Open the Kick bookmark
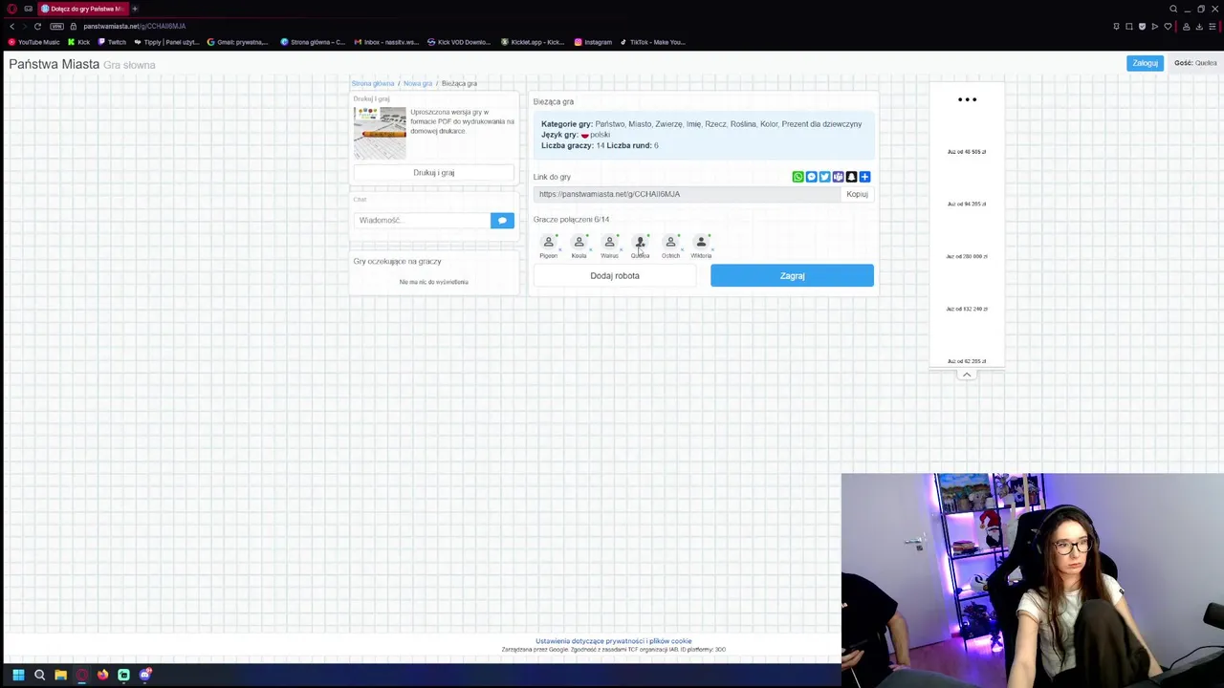The height and width of the screenshot is (688, 1224). click(78, 42)
